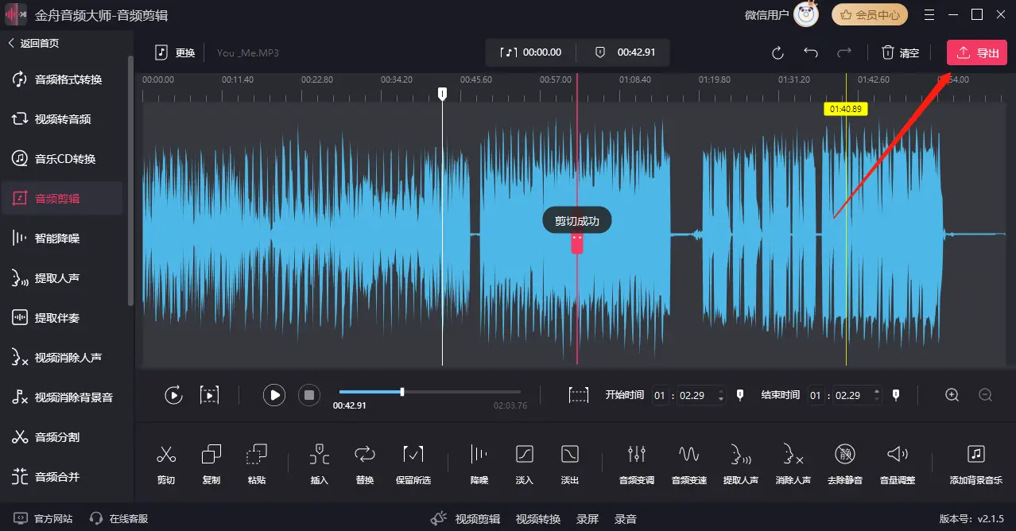The width and height of the screenshot is (1016, 531).
Task: Zoom into the waveform with magnifier icon
Action: click(952, 395)
